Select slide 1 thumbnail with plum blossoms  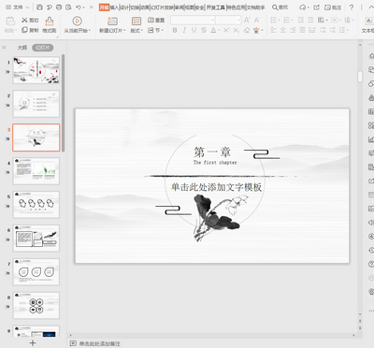coord(36,70)
